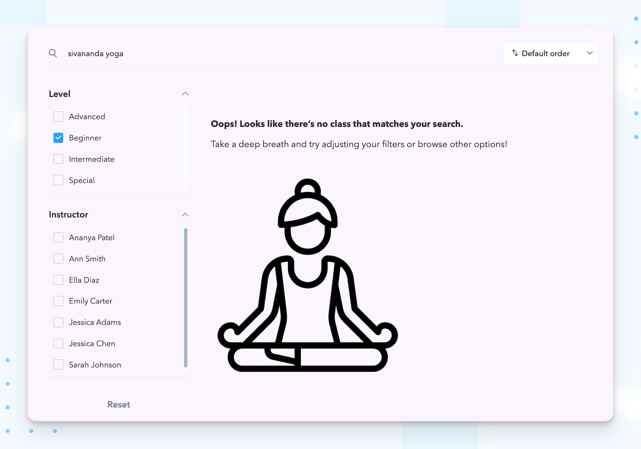Tick the Intermediate level checkbox
641x449 pixels.
click(58, 159)
